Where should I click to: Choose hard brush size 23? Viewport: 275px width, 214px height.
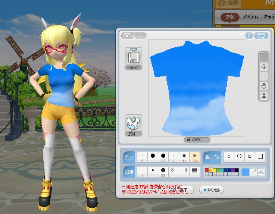pos(163,157)
